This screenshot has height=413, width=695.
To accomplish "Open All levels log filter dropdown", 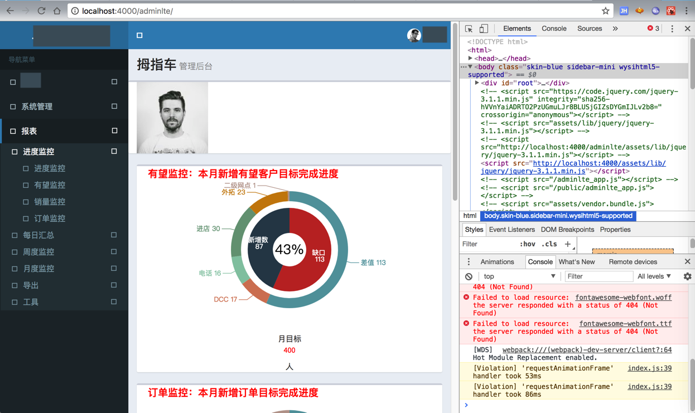I will tap(654, 276).
